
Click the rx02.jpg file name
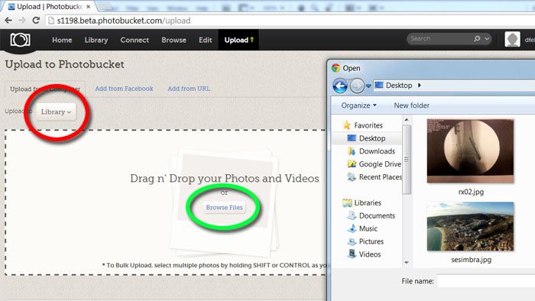coord(471,192)
